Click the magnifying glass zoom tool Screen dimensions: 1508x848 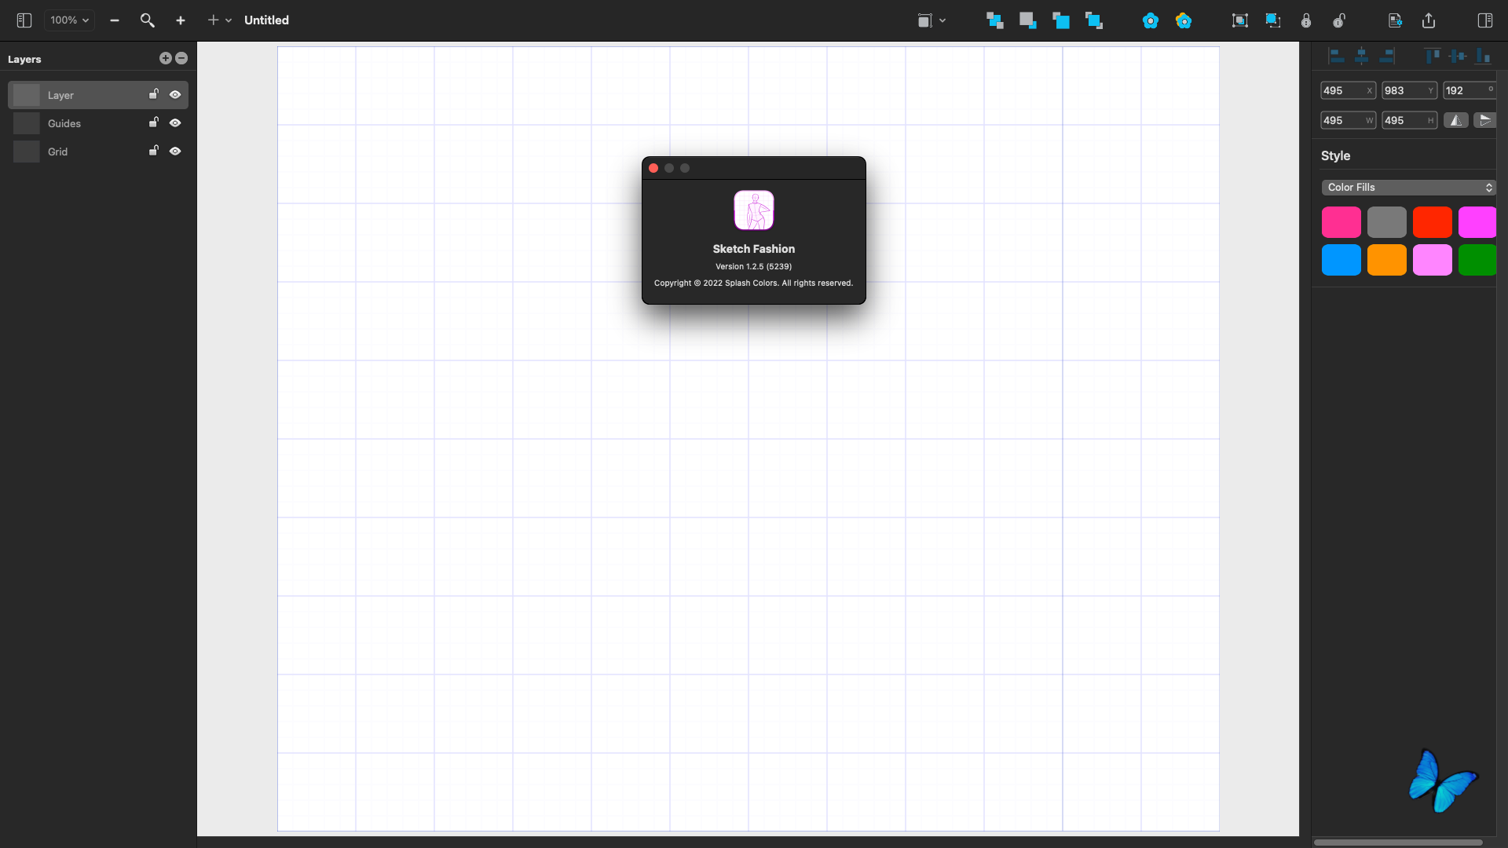[147, 20]
